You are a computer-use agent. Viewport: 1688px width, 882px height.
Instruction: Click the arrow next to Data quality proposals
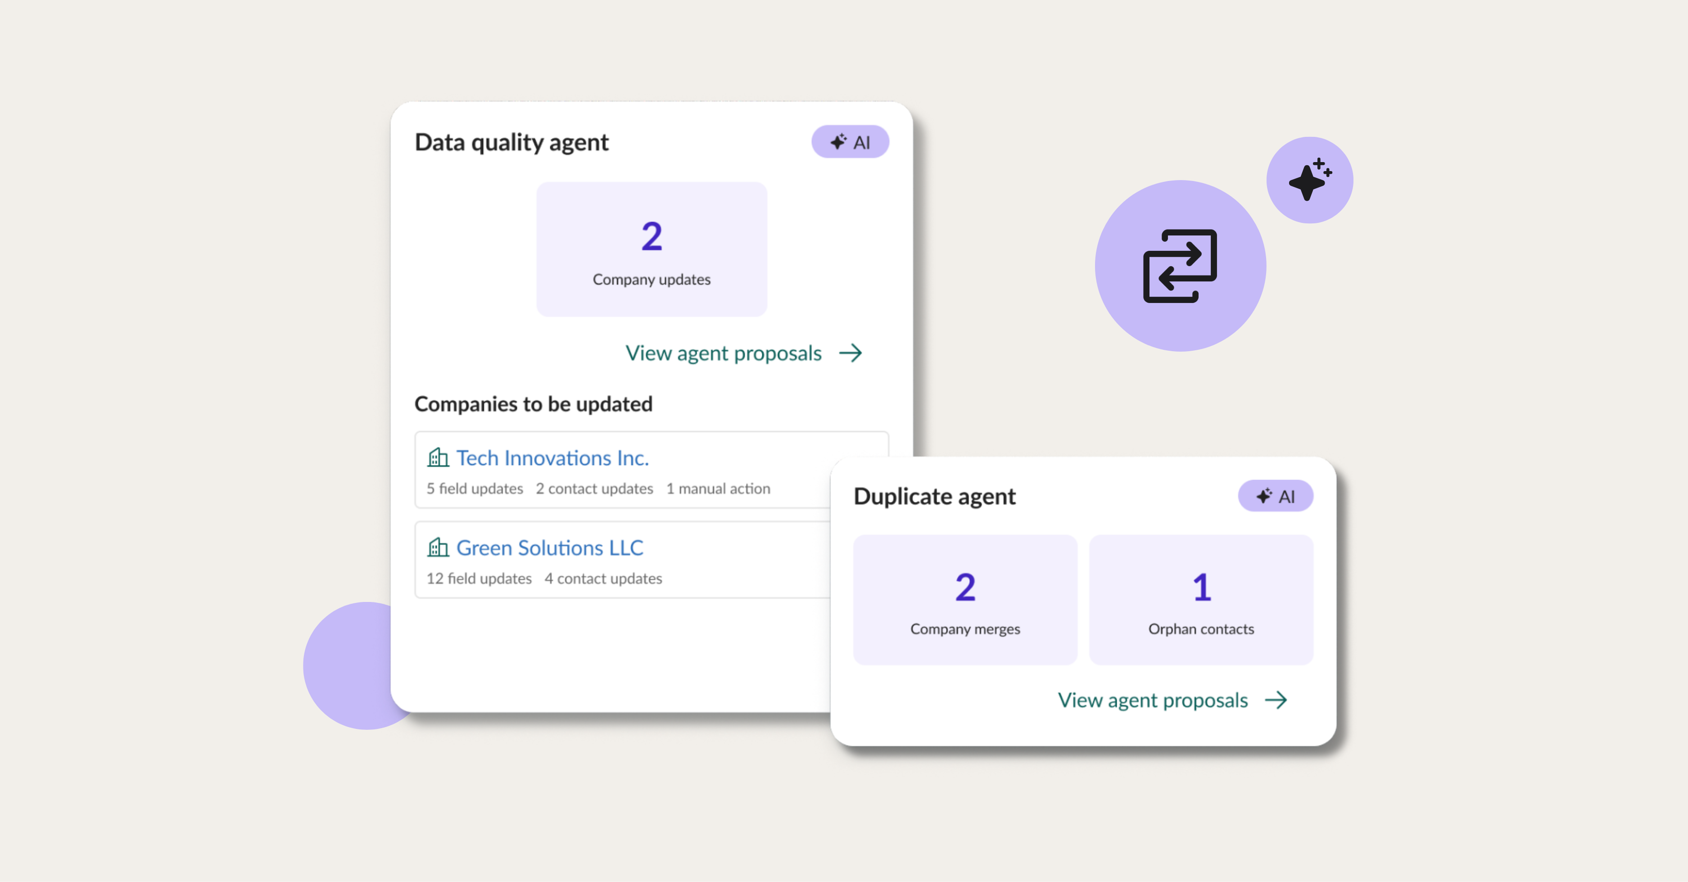(x=851, y=353)
